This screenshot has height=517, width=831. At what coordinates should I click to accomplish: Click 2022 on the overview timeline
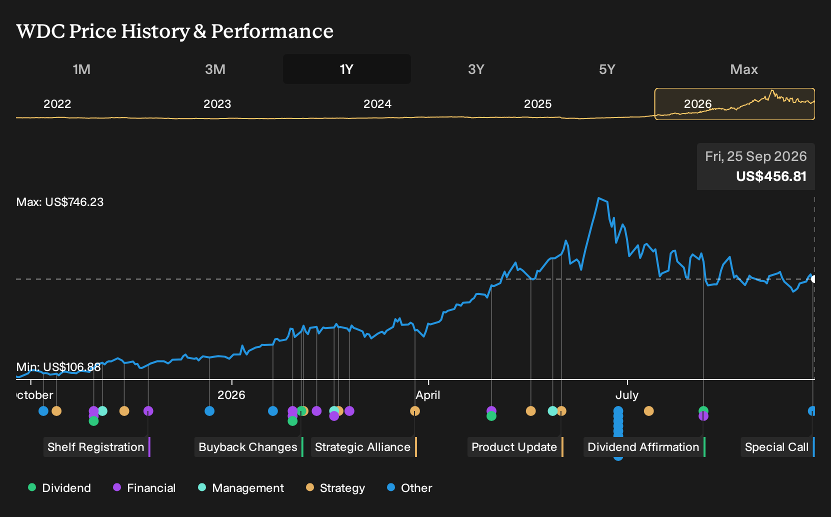click(x=57, y=104)
